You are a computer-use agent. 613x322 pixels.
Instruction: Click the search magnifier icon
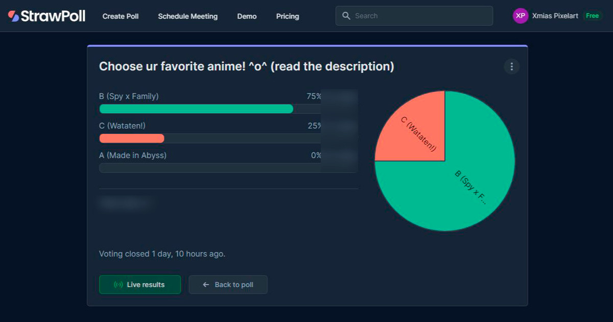(x=346, y=16)
